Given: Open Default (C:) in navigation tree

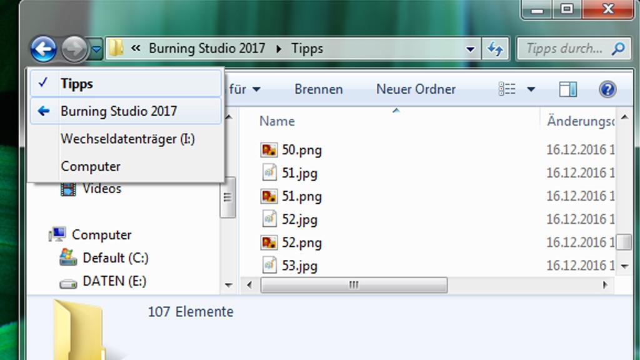Looking at the screenshot, I should point(116,258).
